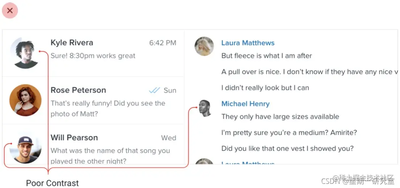Open Kyle Rivera's profile avatar
The height and width of the screenshot is (188, 400).
[25, 53]
